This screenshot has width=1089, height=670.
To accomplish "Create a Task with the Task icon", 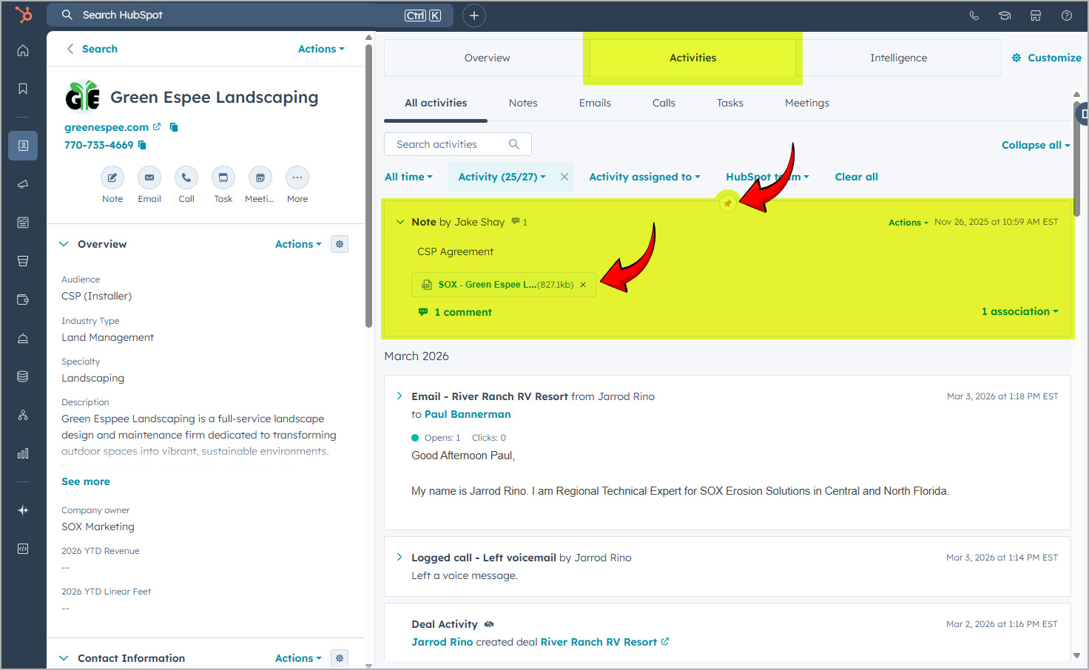I will coord(223,177).
